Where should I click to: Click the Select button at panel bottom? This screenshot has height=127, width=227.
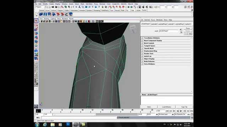point(149,107)
